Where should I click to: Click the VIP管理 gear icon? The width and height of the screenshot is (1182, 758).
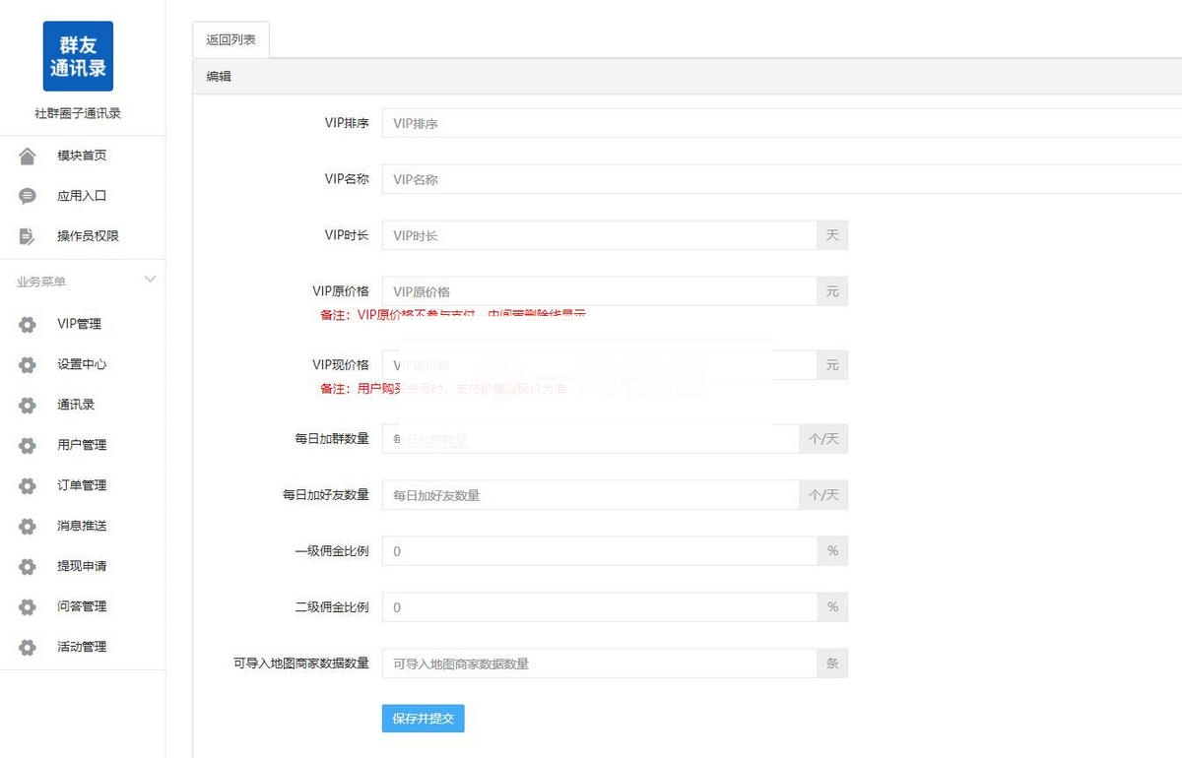(28, 324)
